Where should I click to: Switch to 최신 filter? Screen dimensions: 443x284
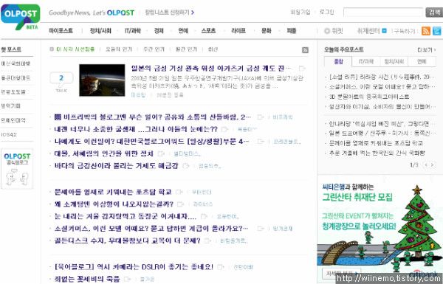213,49
